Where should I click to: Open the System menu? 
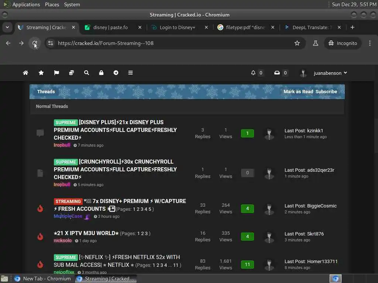tap(72, 4)
